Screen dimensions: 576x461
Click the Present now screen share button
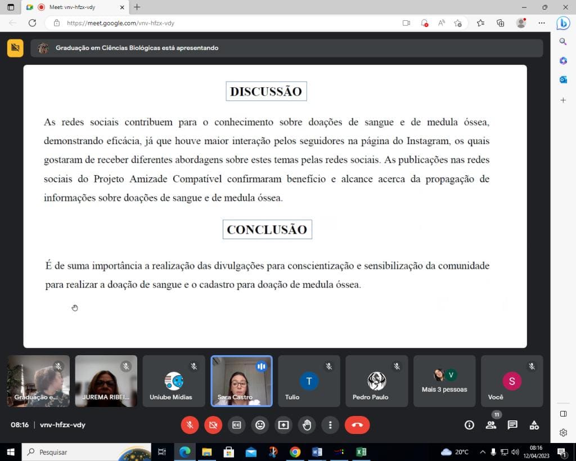point(283,425)
